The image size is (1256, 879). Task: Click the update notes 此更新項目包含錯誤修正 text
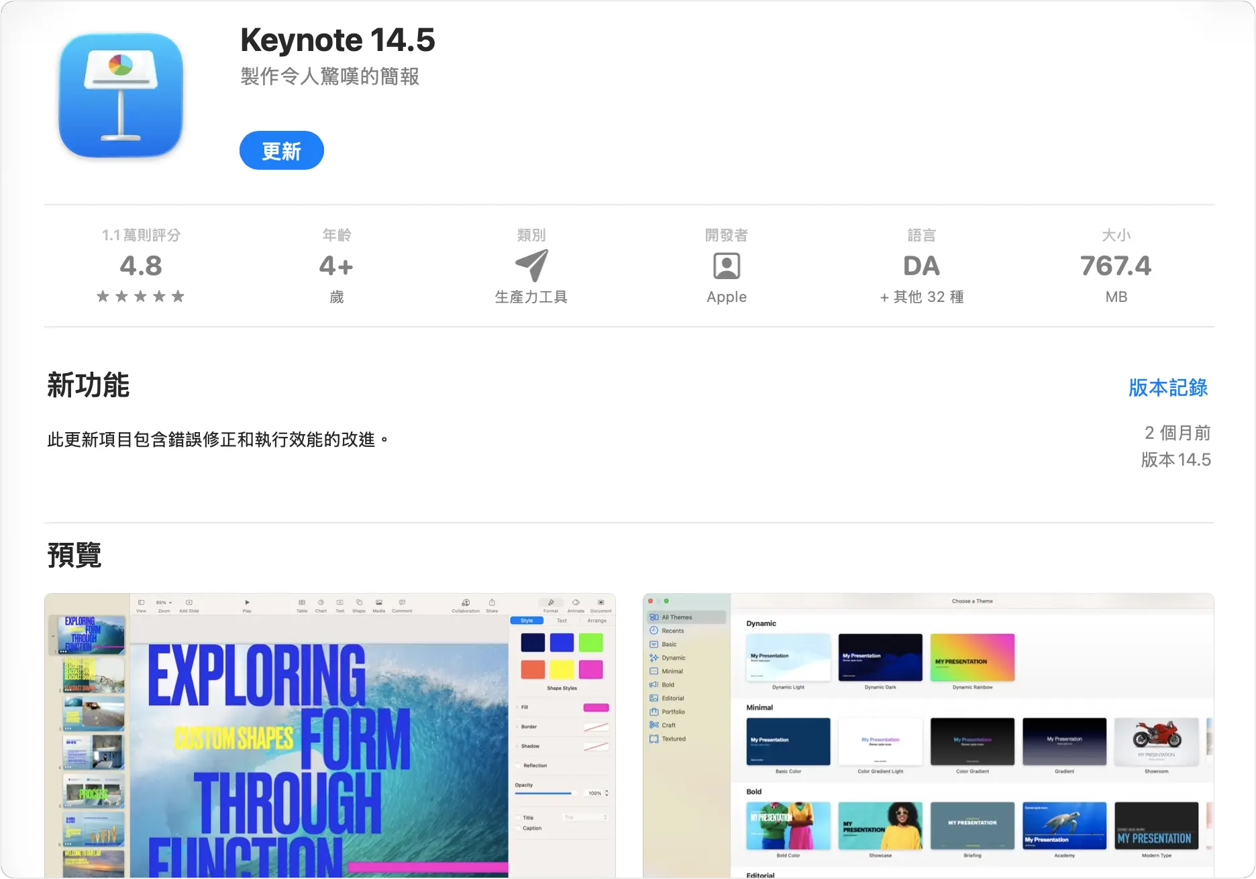[218, 440]
